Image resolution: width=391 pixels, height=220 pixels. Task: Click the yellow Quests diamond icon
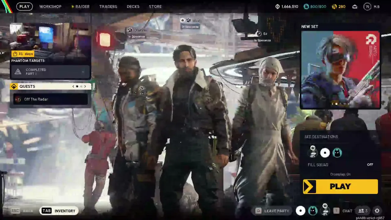tap(14, 86)
